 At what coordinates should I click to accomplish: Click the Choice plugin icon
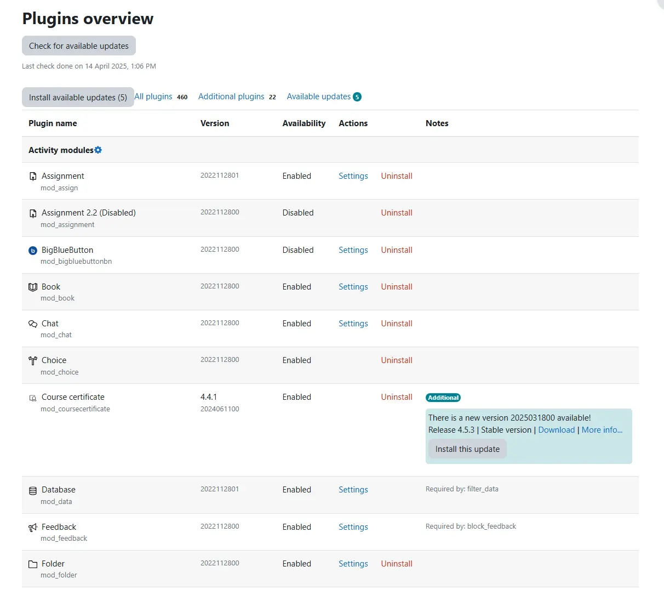(33, 361)
